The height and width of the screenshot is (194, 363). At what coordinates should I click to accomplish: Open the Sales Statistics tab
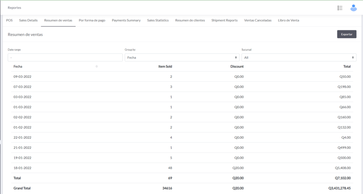coord(158,21)
